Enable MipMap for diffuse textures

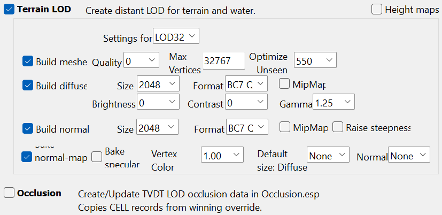coord(284,84)
